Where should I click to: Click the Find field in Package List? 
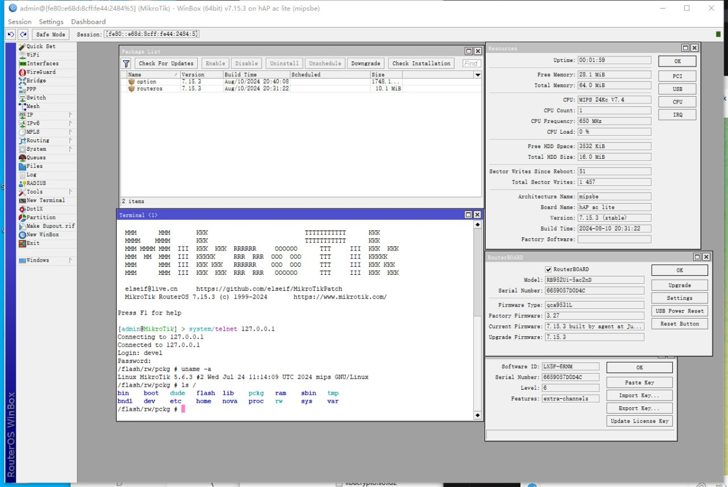pos(471,64)
